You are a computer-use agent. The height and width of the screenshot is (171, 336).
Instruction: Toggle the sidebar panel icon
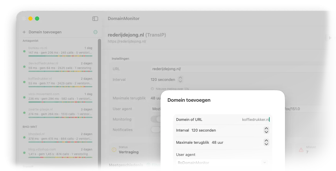[95, 19]
